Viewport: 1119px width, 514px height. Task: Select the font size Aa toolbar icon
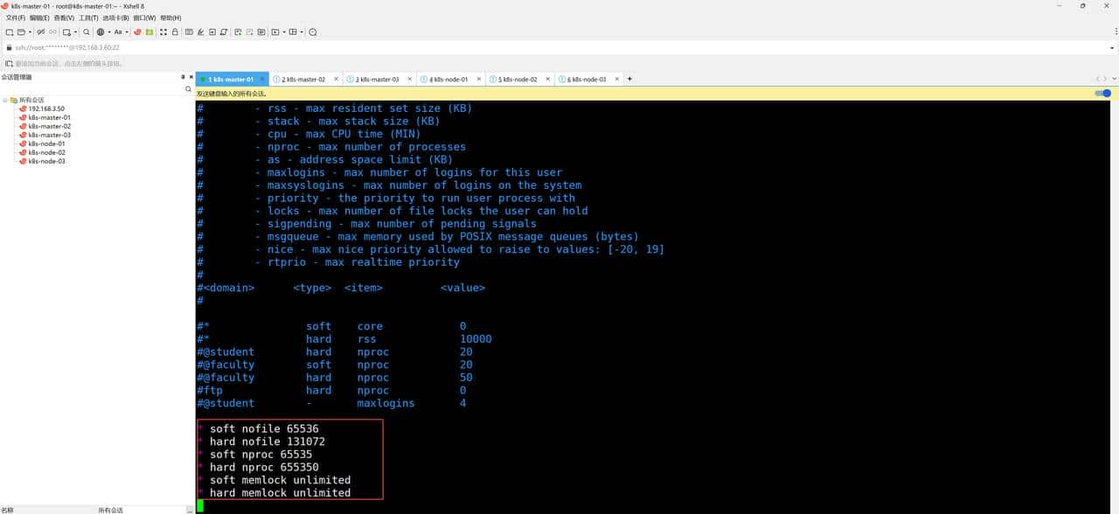coord(119,31)
